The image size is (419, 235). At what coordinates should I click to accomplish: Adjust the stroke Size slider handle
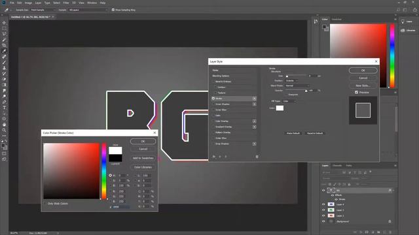tap(287, 76)
